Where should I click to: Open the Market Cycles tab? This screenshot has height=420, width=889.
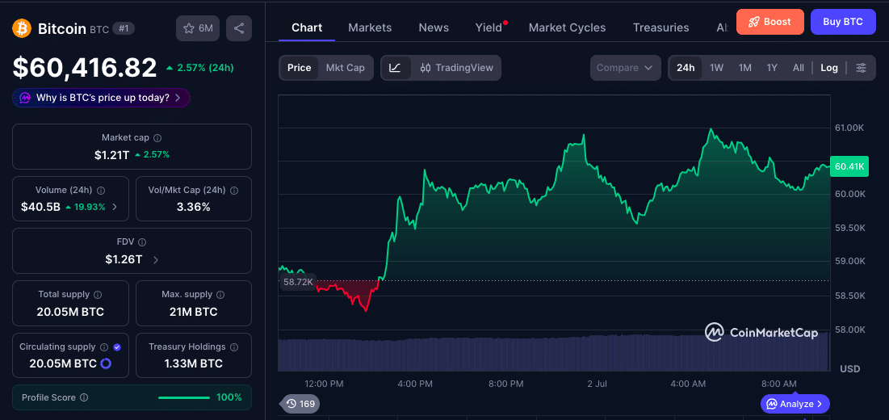[x=567, y=27]
